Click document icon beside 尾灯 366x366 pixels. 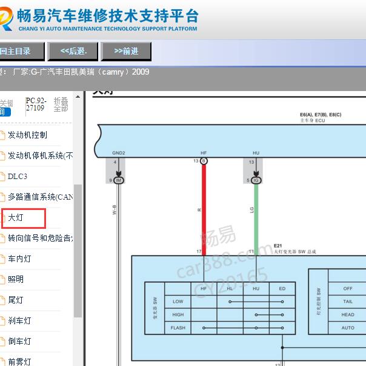click(2, 300)
